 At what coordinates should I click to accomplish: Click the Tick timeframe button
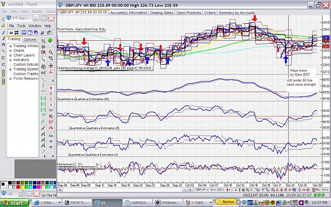[x=51, y=136]
